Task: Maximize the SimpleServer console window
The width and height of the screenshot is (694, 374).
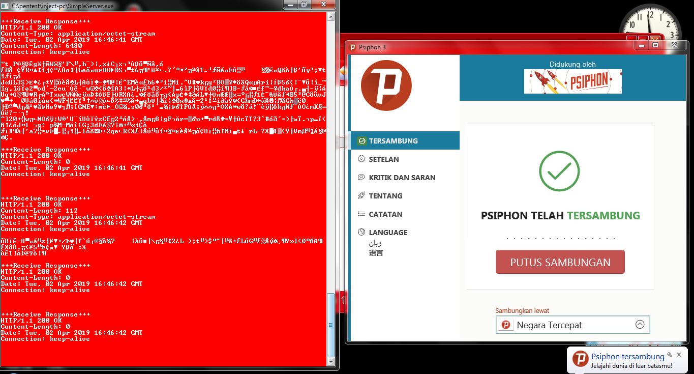Action: click(304, 4)
